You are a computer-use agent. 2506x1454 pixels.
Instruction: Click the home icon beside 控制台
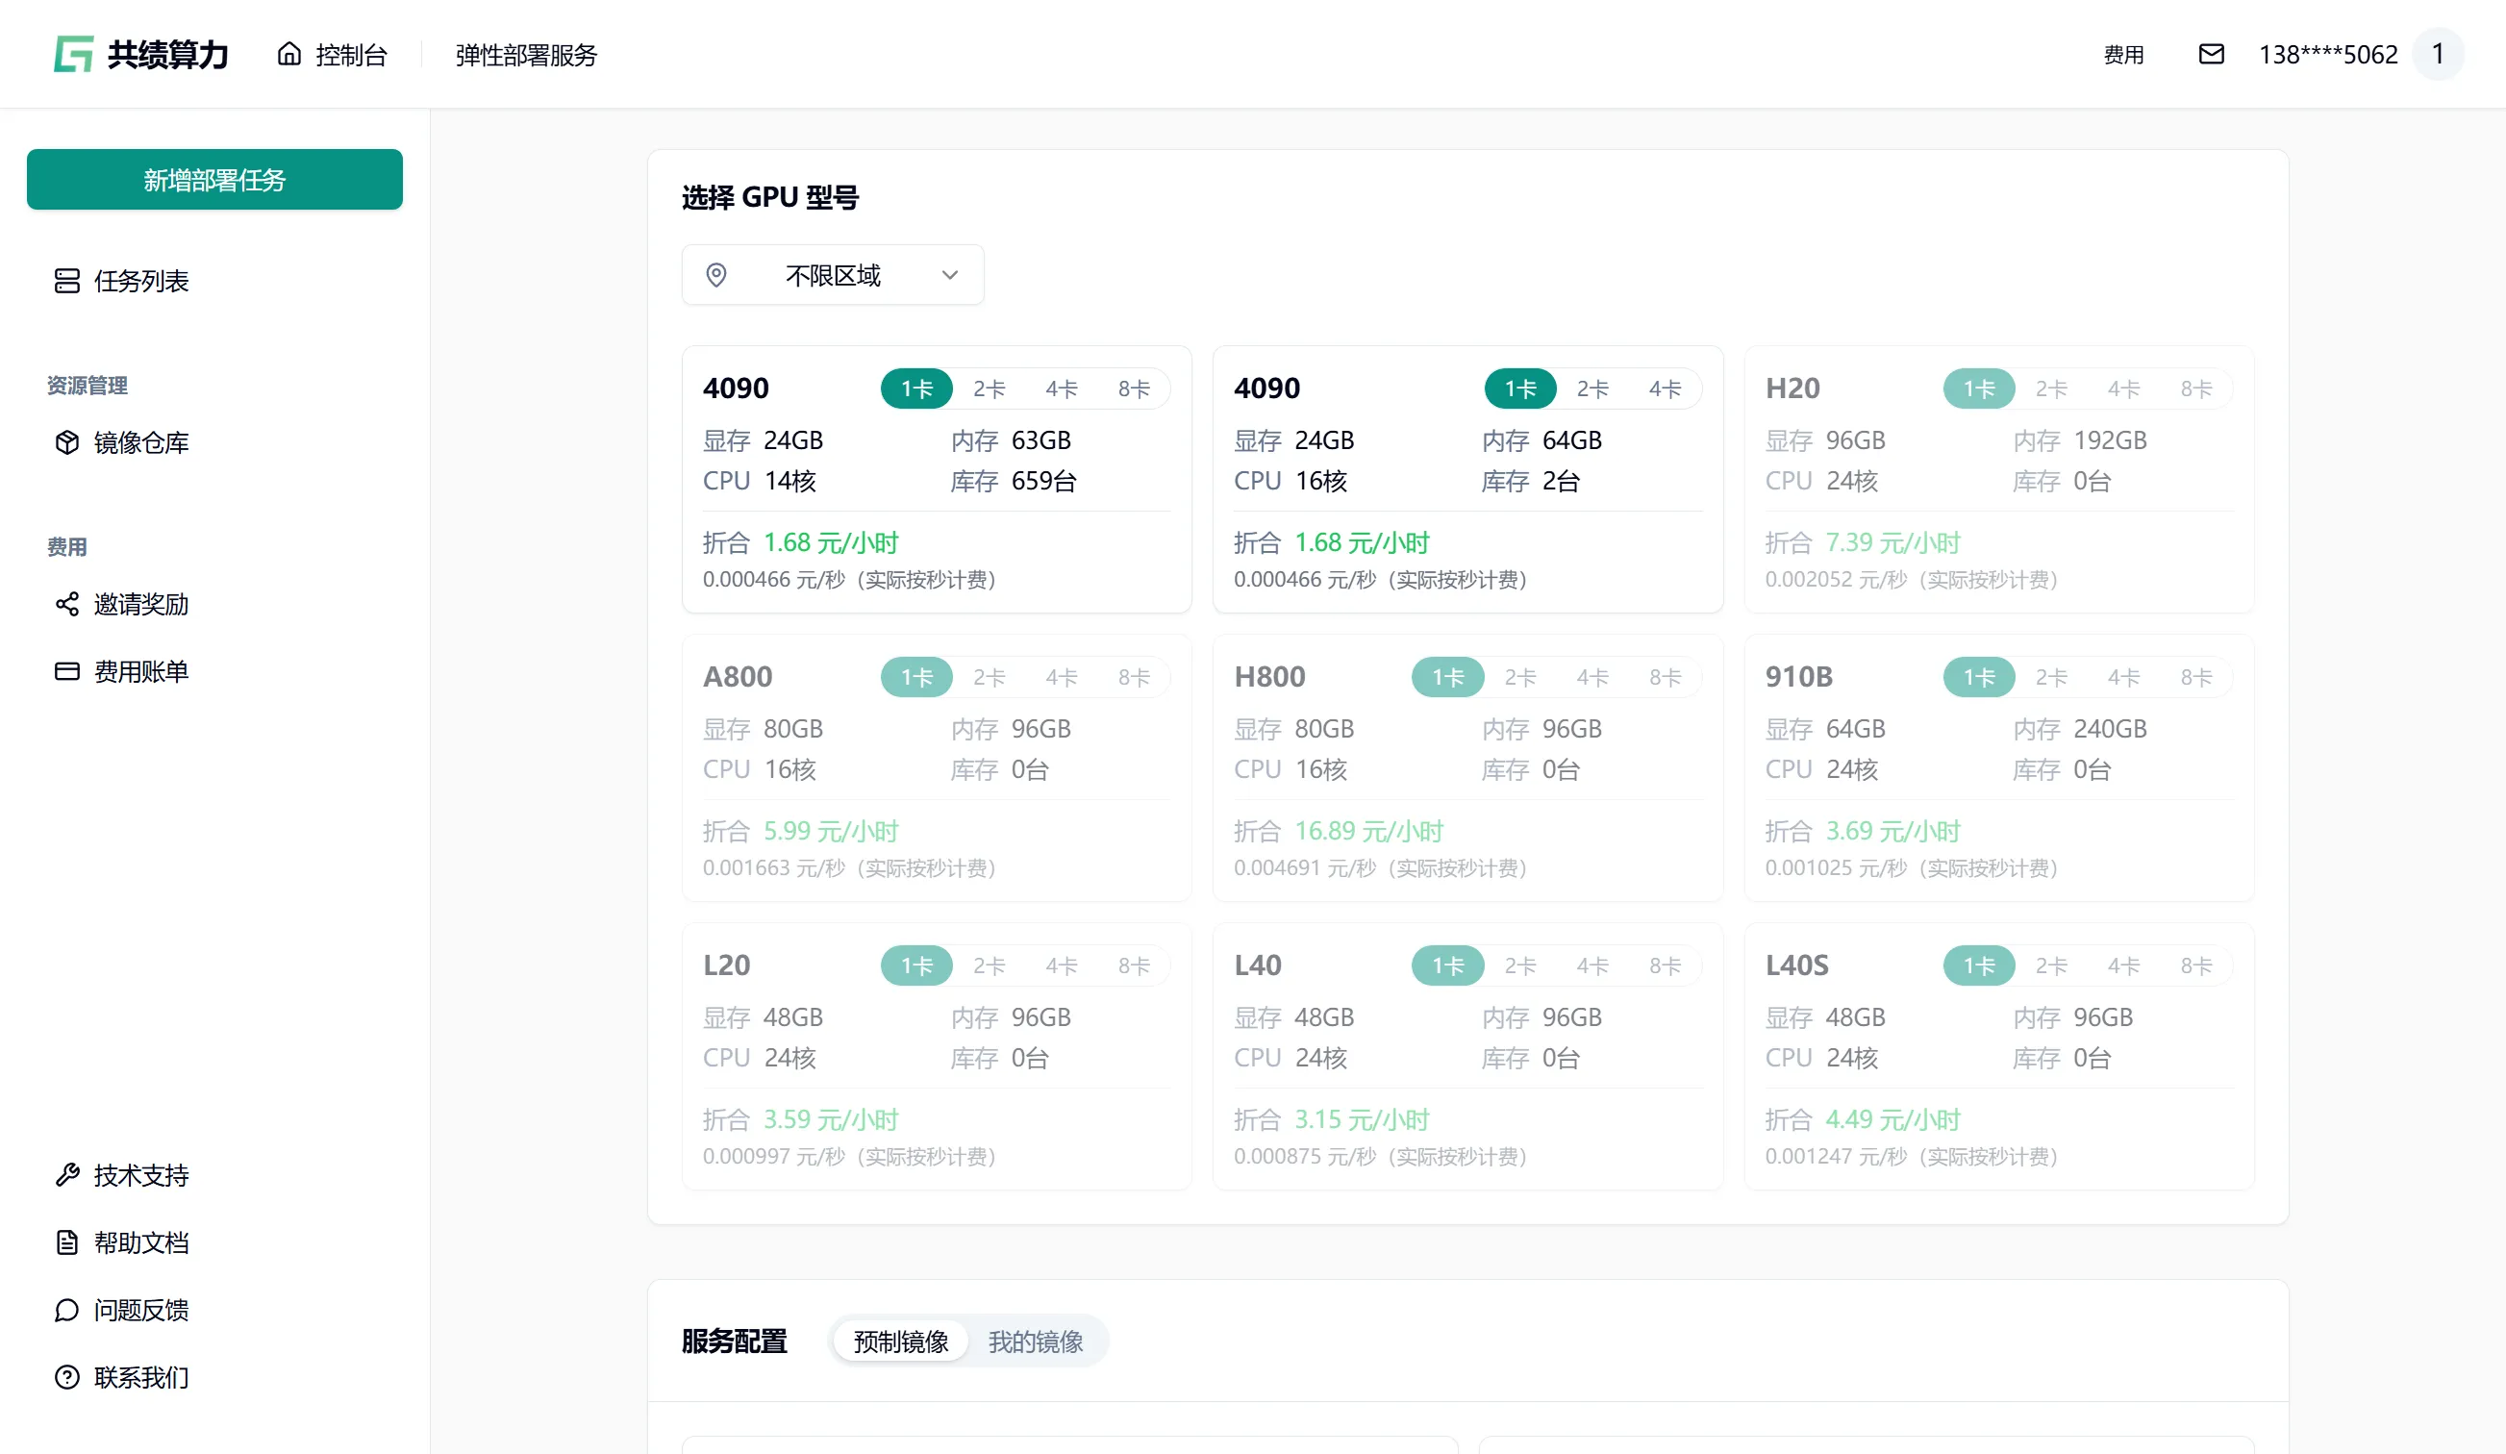point(288,54)
